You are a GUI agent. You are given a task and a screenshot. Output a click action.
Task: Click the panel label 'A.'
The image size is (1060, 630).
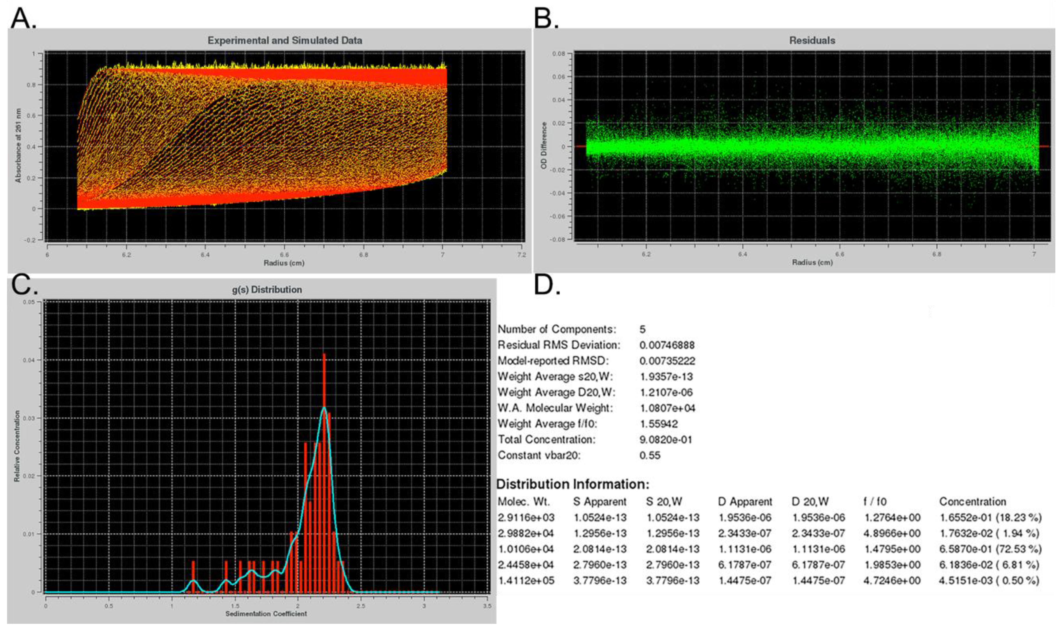tap(23, 18)
